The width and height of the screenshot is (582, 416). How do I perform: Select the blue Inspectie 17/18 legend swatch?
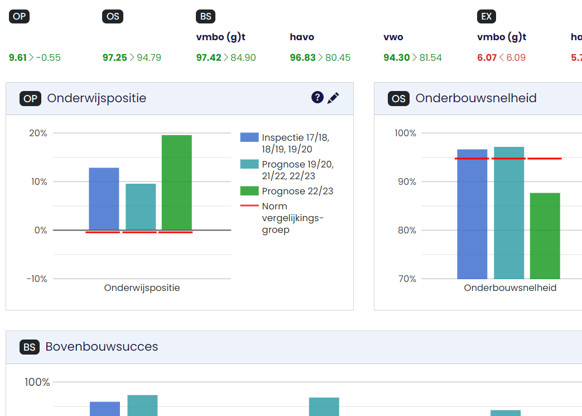249,137
